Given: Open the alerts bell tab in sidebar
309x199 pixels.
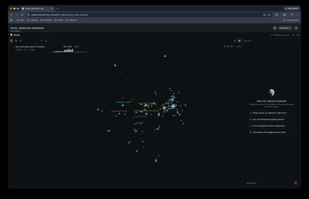Looking at the screenshot, I should [12, 41].
